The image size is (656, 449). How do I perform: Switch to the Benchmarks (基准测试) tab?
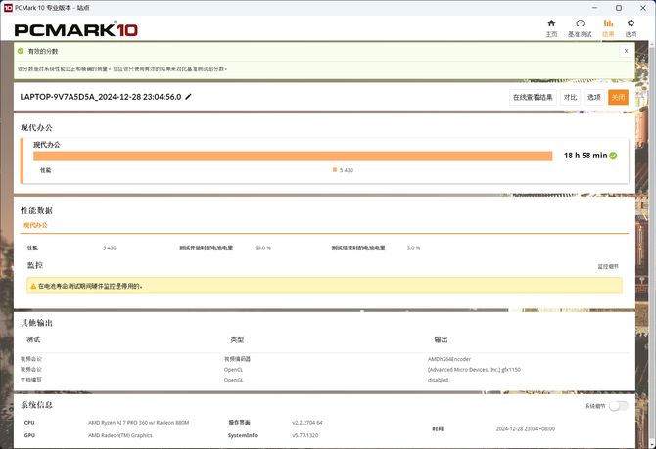580,28
